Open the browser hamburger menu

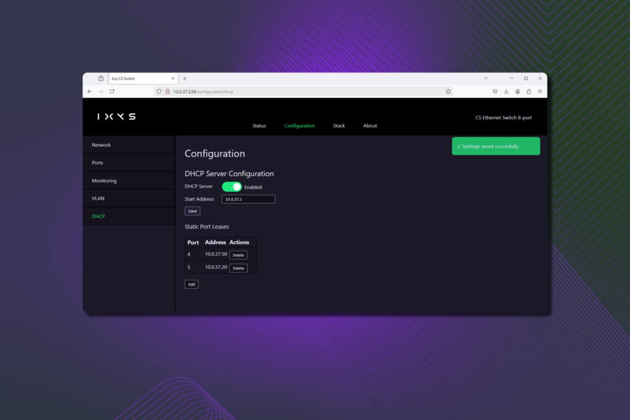coord(540,92)
